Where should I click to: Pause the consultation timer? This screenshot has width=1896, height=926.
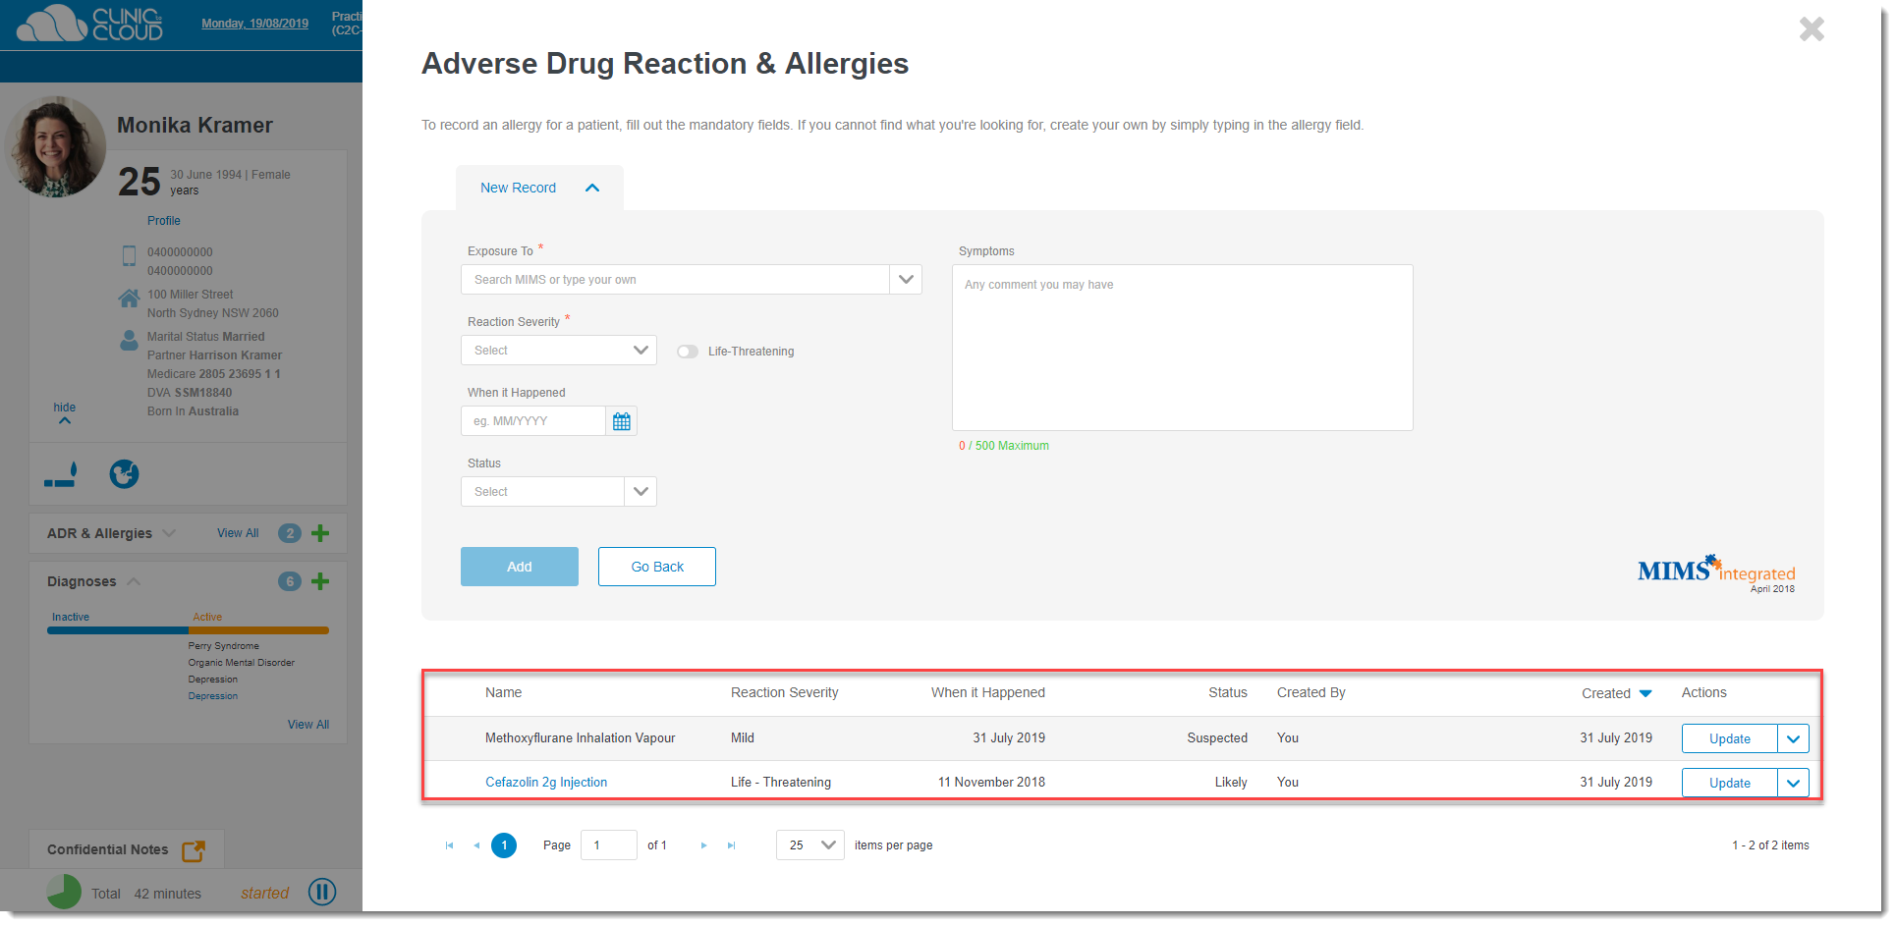coord(322,892)
